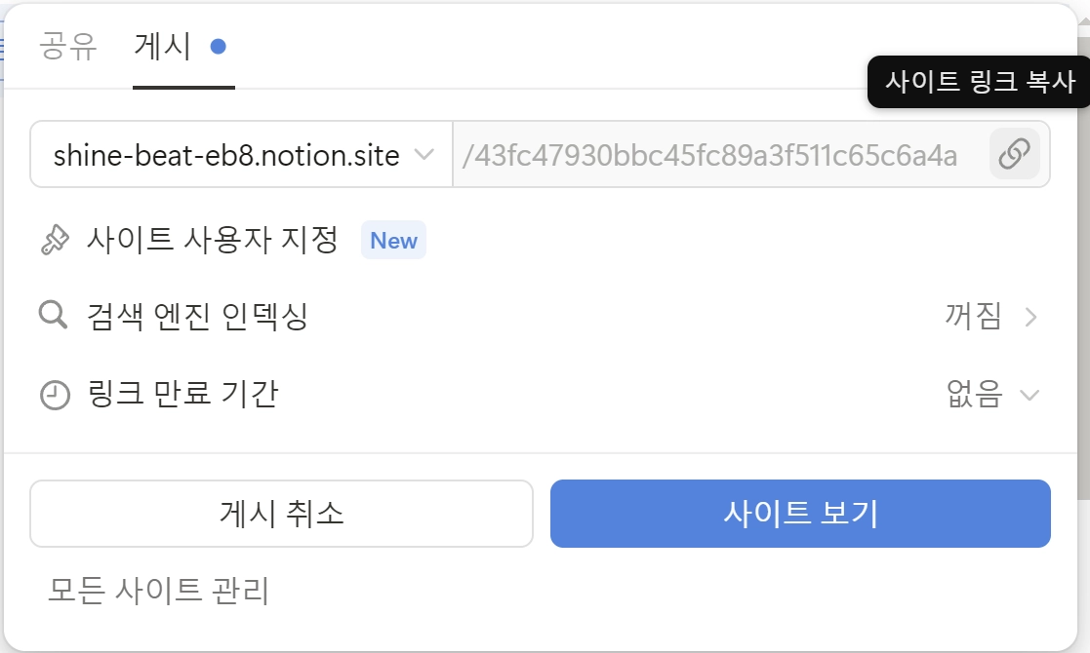This screenshot has width=1090, height=653.
Task: Click the blue dot beside 게시 tab
Action: [219, 47]
